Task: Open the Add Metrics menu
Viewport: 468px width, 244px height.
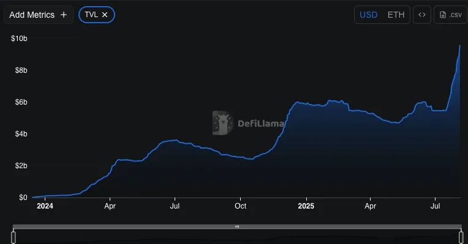Action: coord(38,15)
